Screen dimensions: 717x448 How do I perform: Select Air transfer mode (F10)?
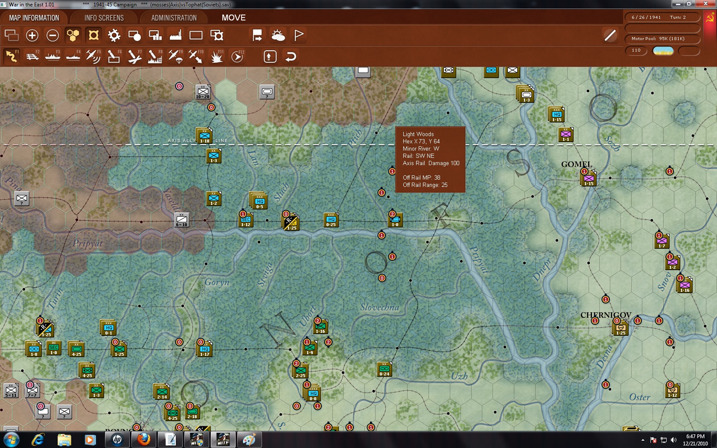pos(196,56)
